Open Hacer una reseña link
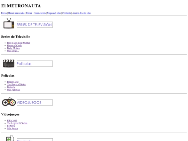 click(16, 13)
